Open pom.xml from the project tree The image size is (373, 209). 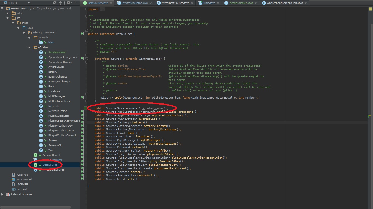tap(22, 189)
